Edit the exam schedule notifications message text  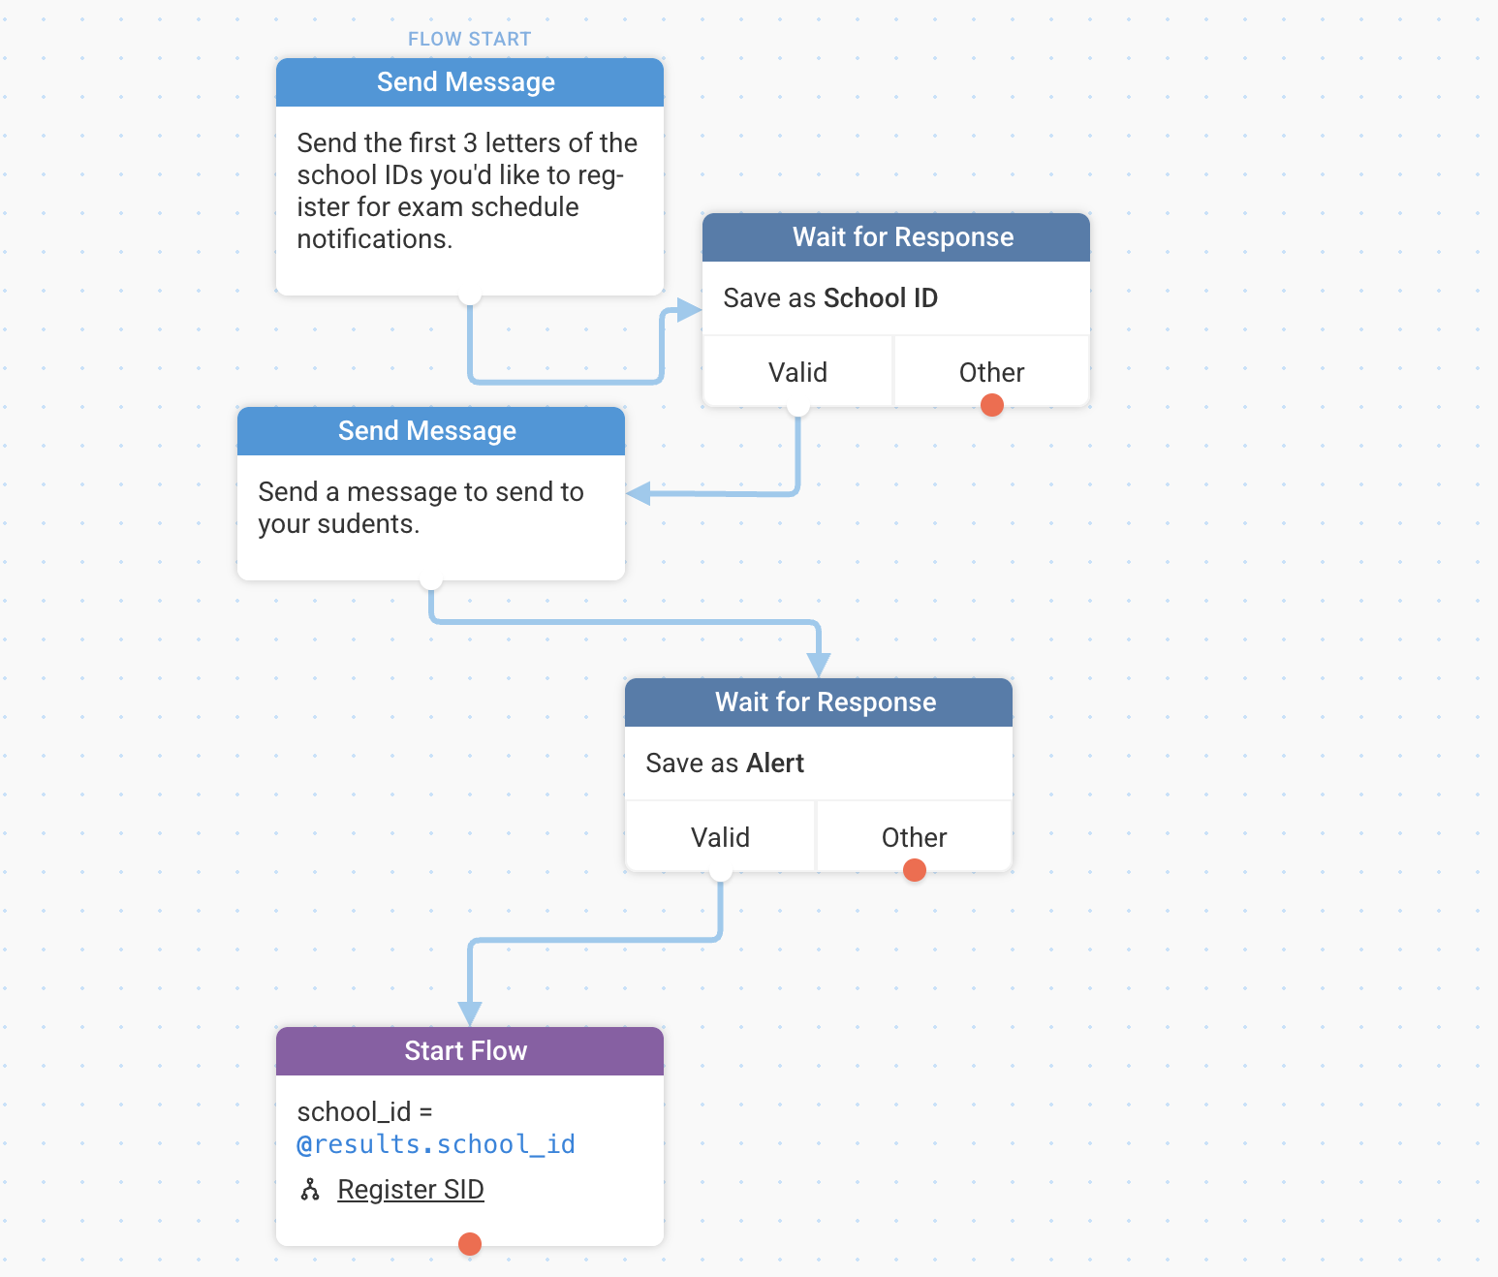click(468, 191)
